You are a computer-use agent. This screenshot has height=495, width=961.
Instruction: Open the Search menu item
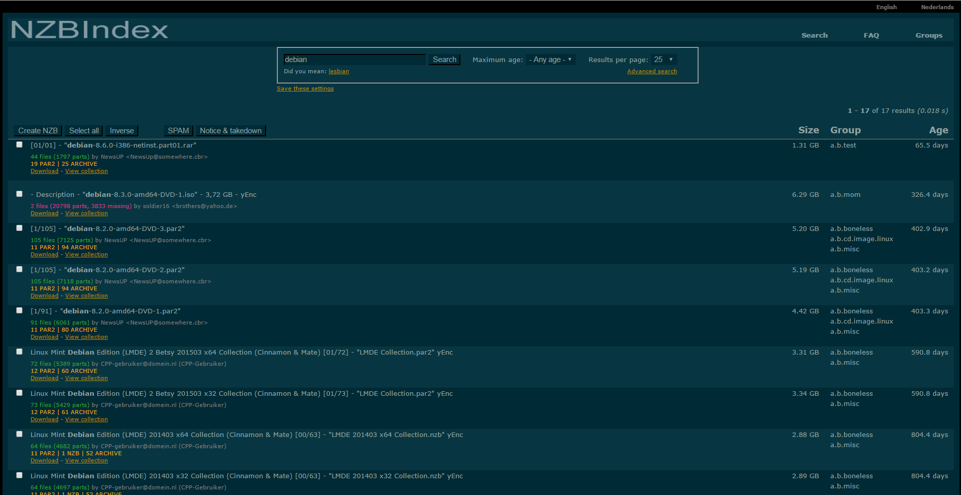[x=814, y=35]
